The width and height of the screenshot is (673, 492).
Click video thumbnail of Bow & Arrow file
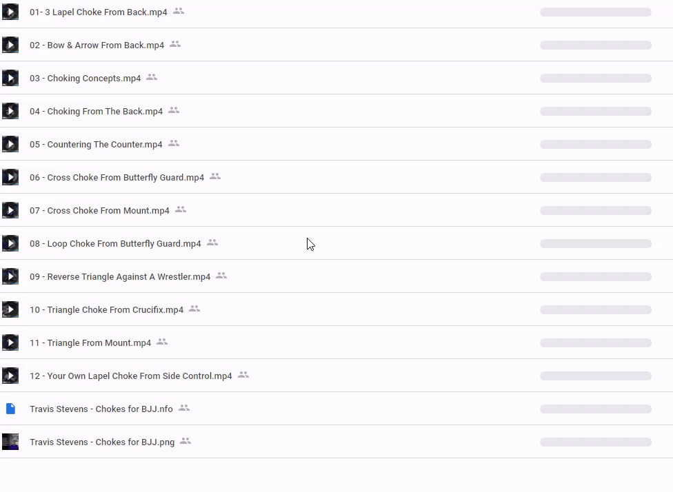pos(10,45)
